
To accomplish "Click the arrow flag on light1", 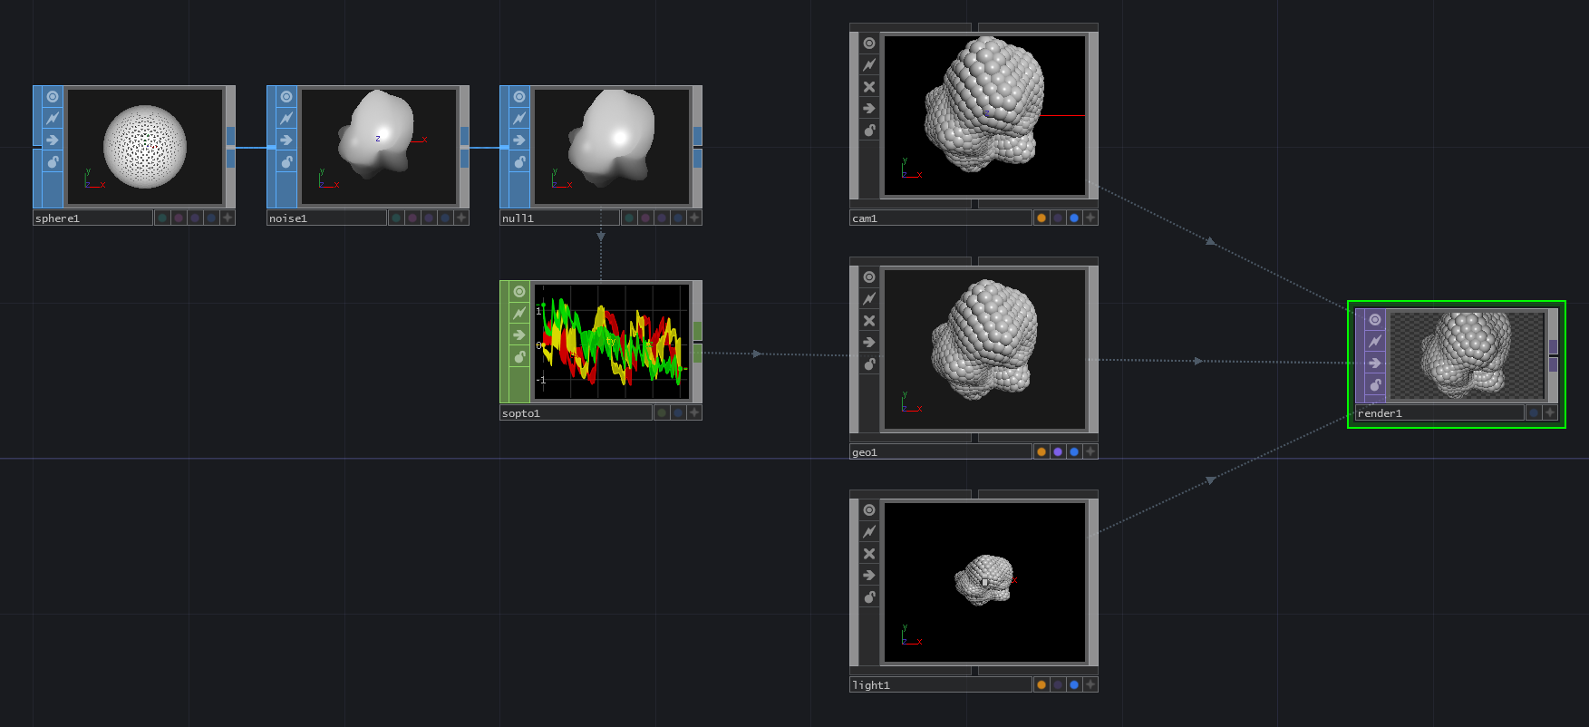I will (x=869, y=576).
